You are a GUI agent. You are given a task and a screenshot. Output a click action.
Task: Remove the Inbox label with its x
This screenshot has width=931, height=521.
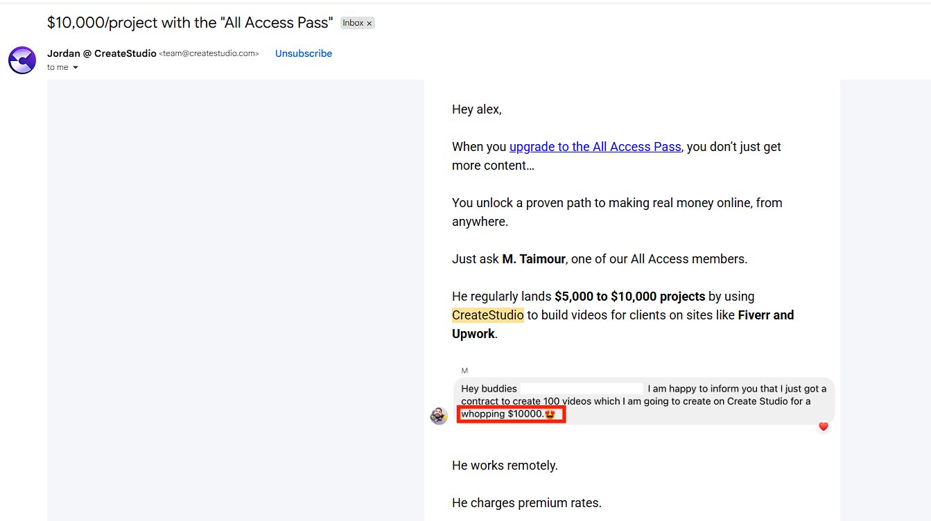[369, 24]
